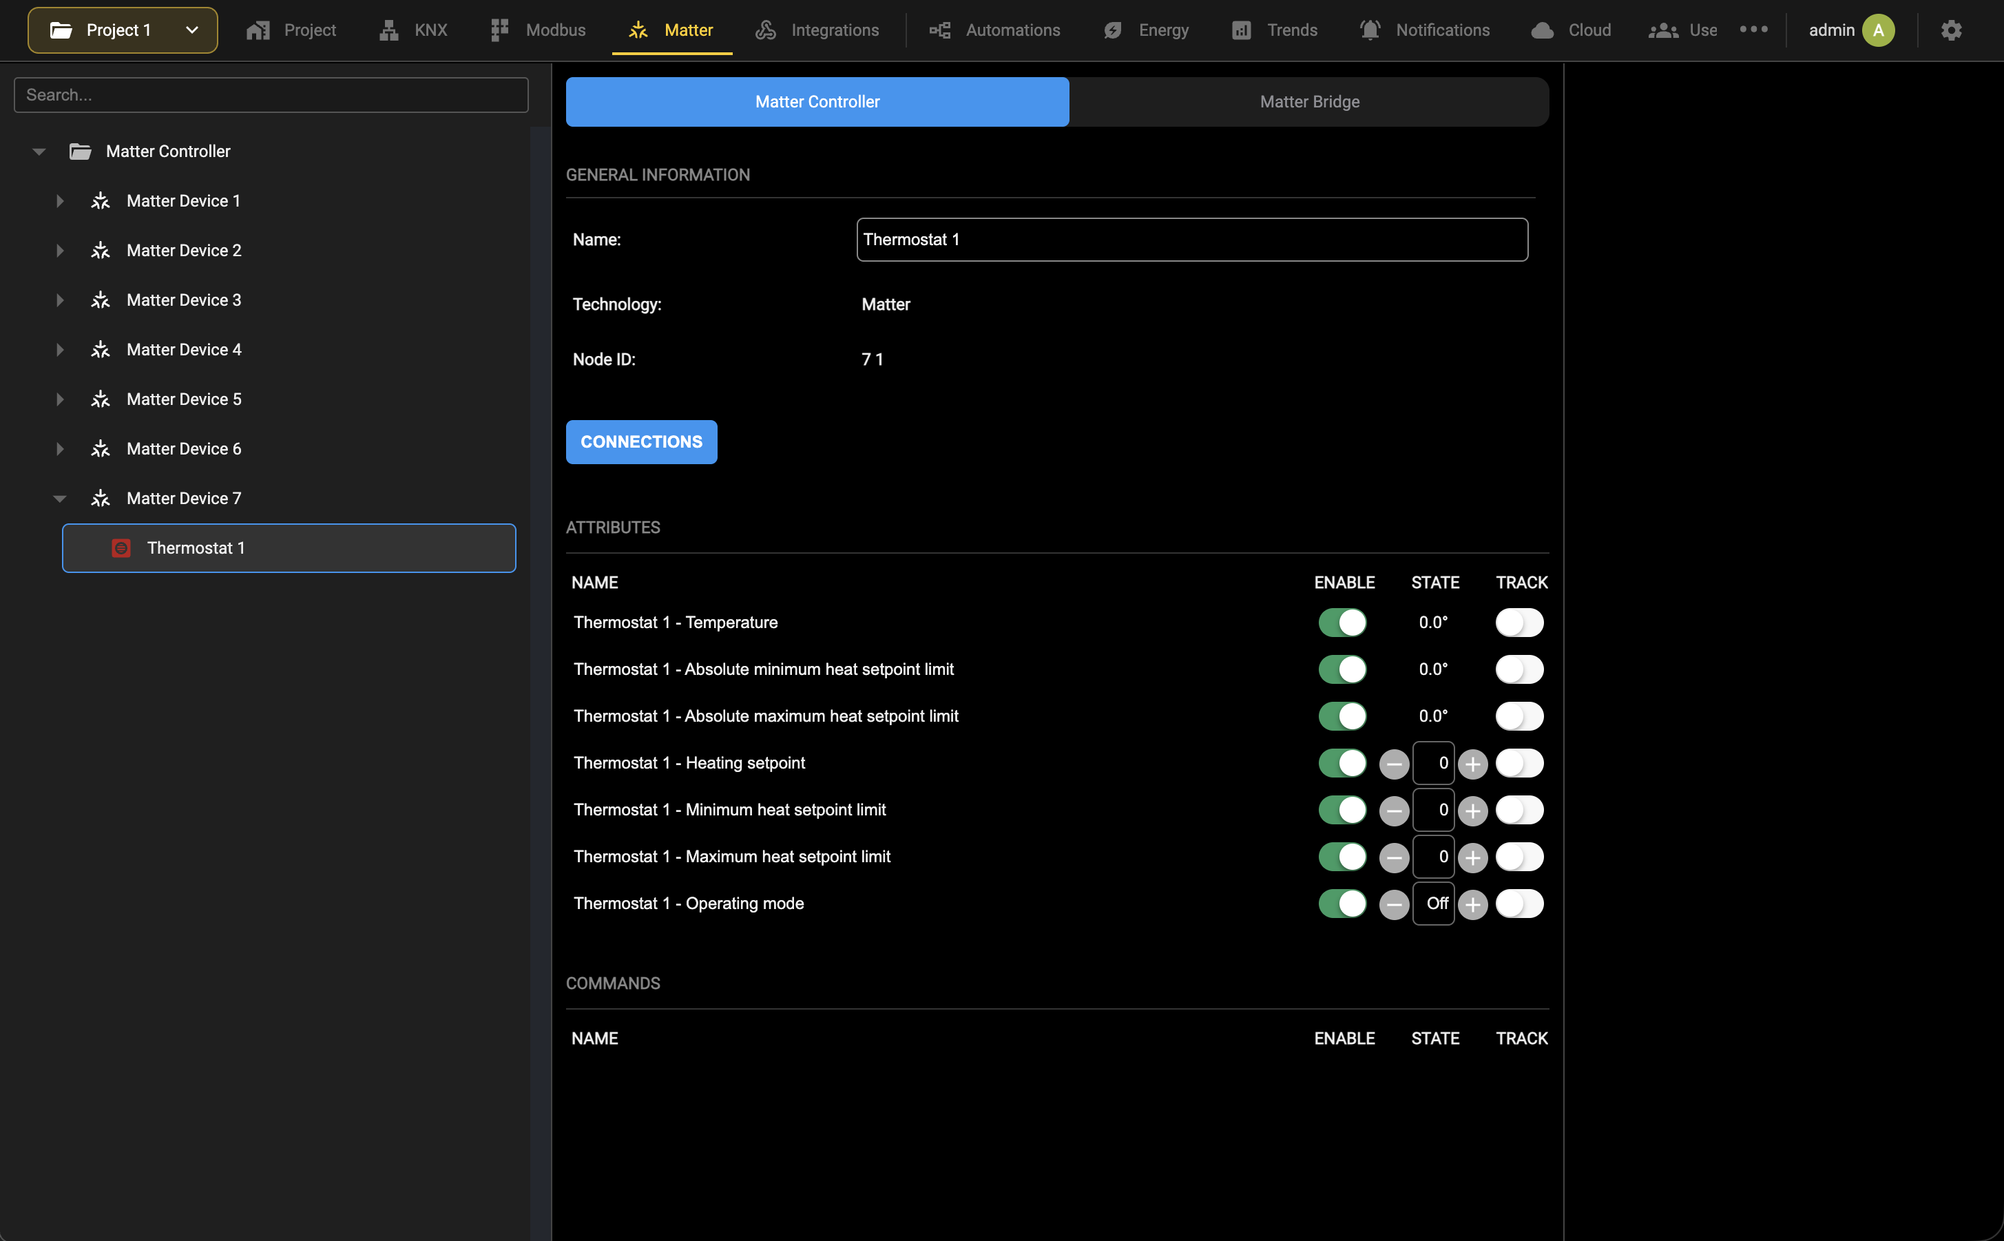Disable the Operating mode attribute
The image size is (2004, 1241).
point(1343,903)
